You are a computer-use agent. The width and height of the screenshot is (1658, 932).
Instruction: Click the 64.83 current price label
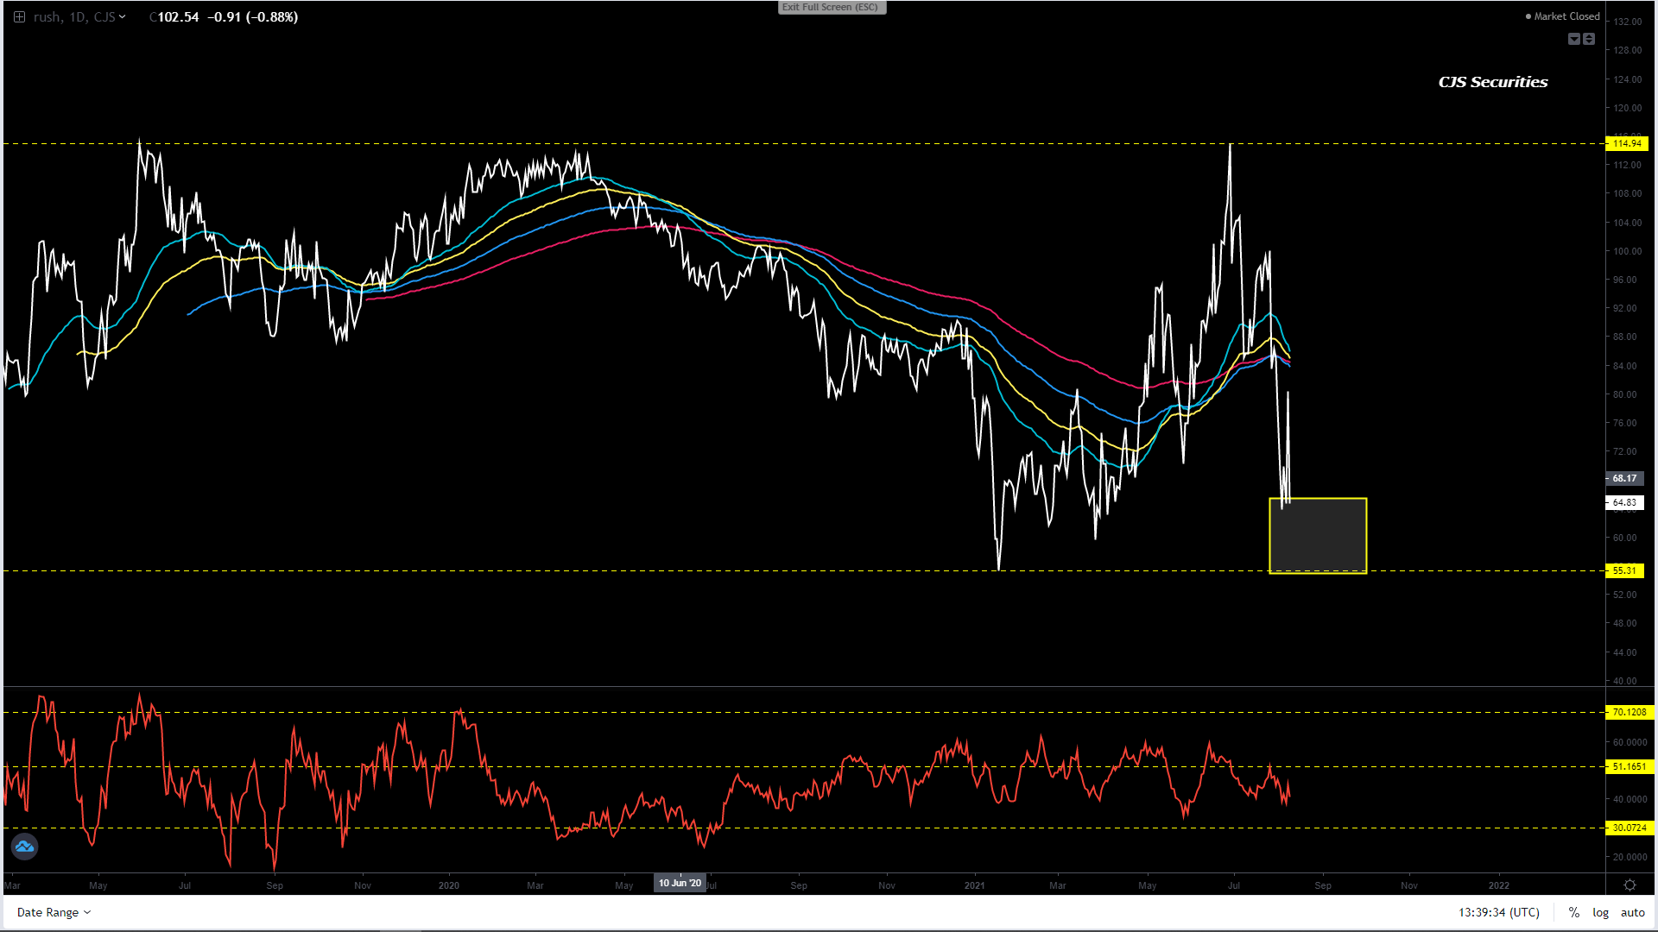(1624, 502)
